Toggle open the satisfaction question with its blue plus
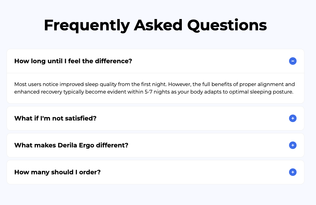 tap(292, 118)
